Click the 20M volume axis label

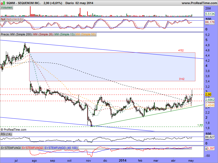[208, 8]
